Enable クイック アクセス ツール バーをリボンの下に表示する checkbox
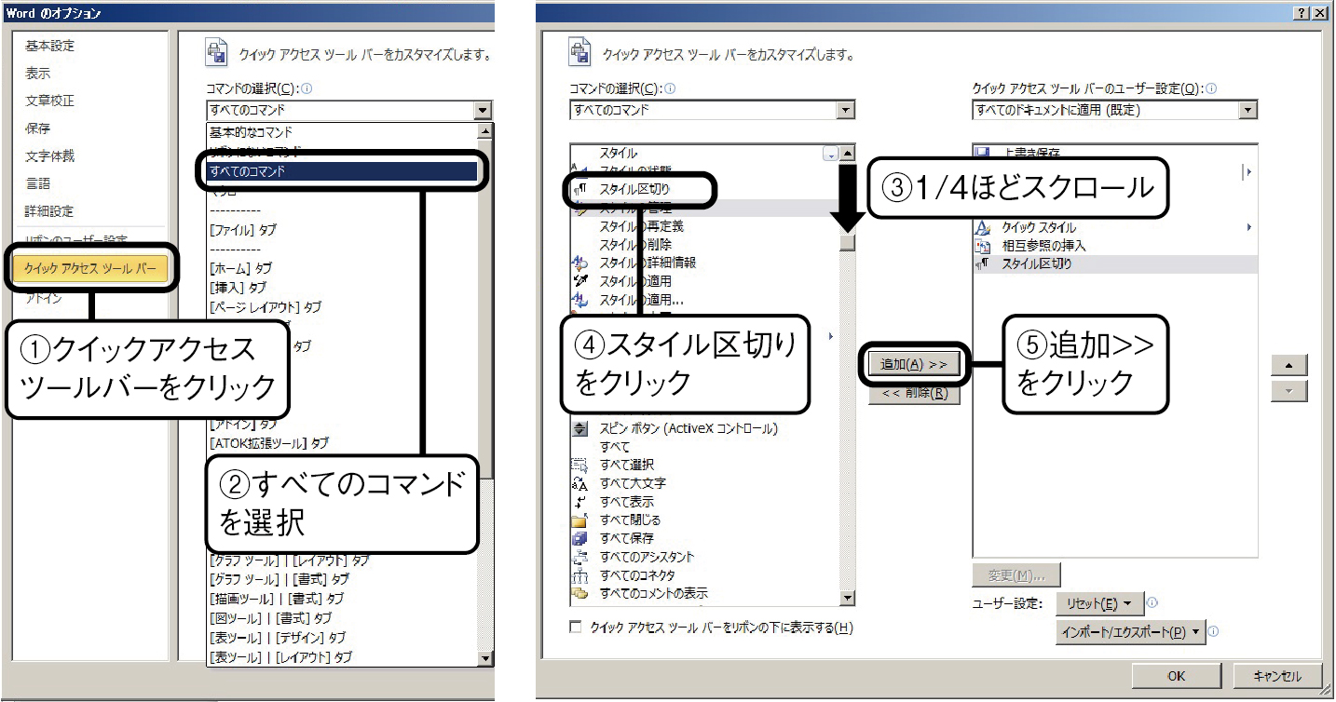Image resolution: width=1336 pixels, height=702 pixels. [x=576, y=628]
